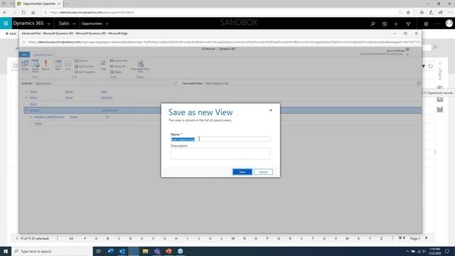Screen dimensions: 455x256
Task: Open the Dynamics 365 app launcher grid
Action: (6, 23)
